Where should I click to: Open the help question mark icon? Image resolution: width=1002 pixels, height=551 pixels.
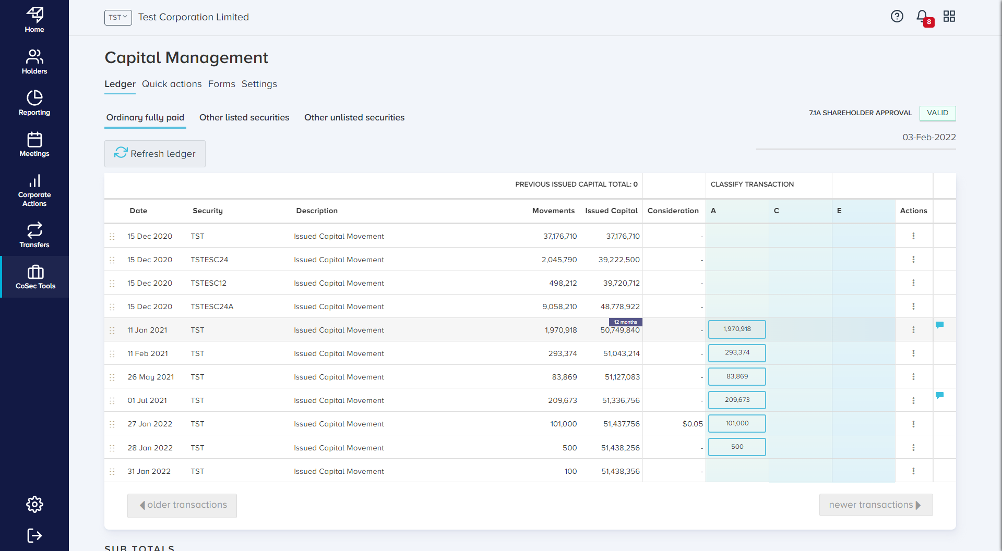click(x=897, y=16)
